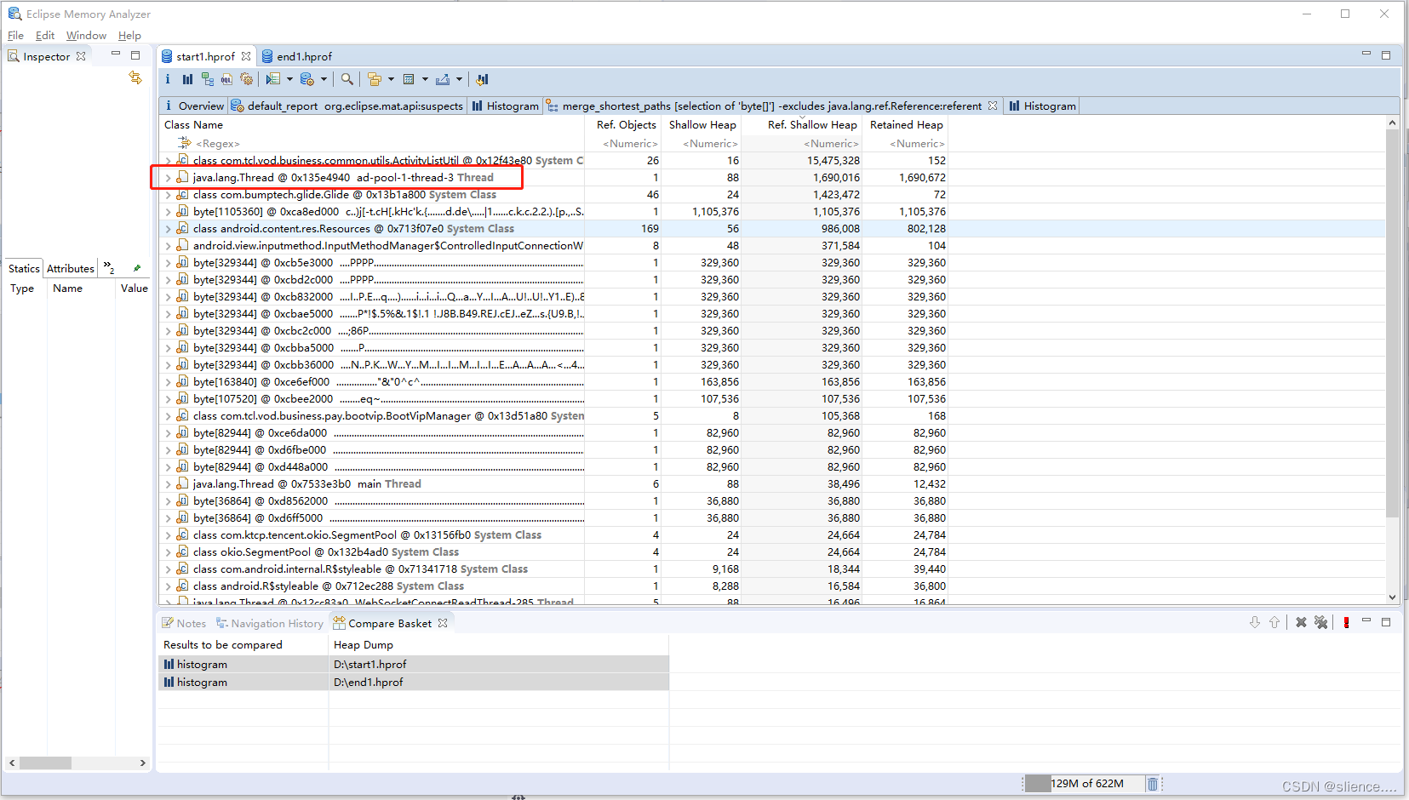This screenshot has height=800, width=1409.
Task: Switch to the Notes tab
Action: pyautogui.click(x=184, y=623)
